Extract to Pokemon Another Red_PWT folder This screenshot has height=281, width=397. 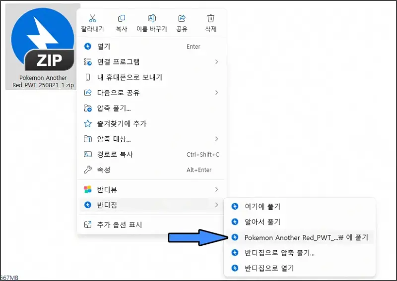pos(300,237)
